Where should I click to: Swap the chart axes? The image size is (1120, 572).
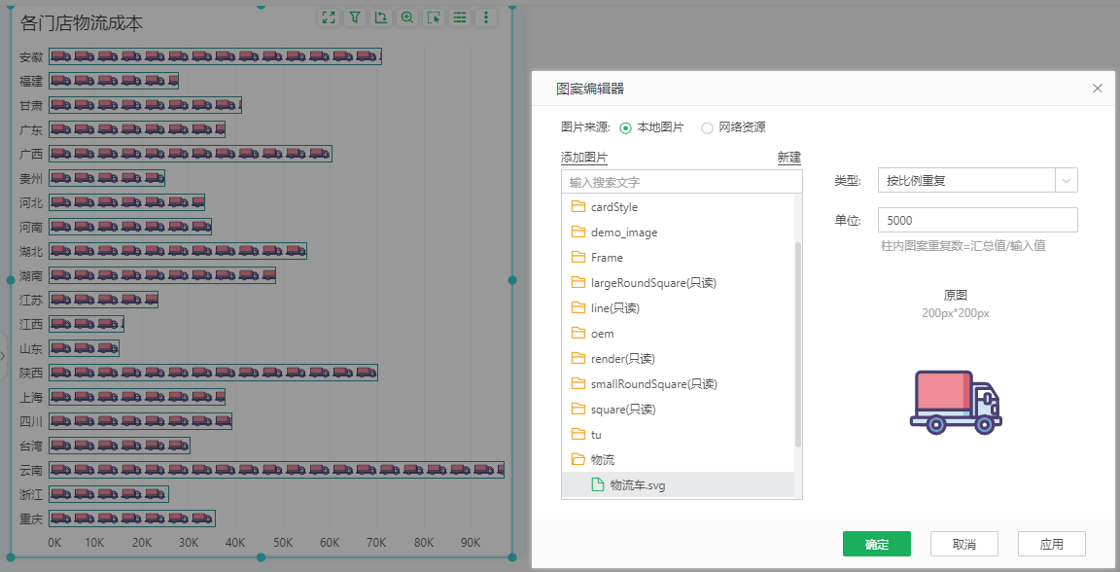[x=381, y=17]
